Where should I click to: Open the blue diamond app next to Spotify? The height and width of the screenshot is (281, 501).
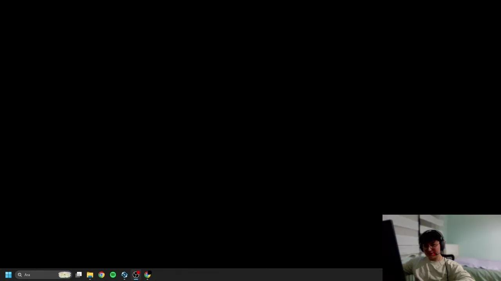124,275
